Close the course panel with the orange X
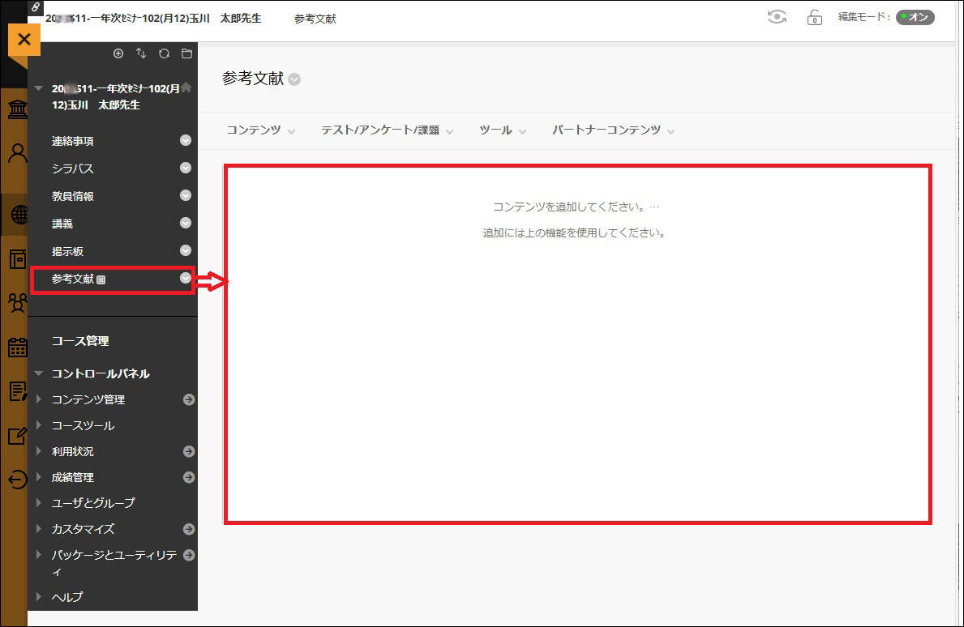 pos(24,40)
